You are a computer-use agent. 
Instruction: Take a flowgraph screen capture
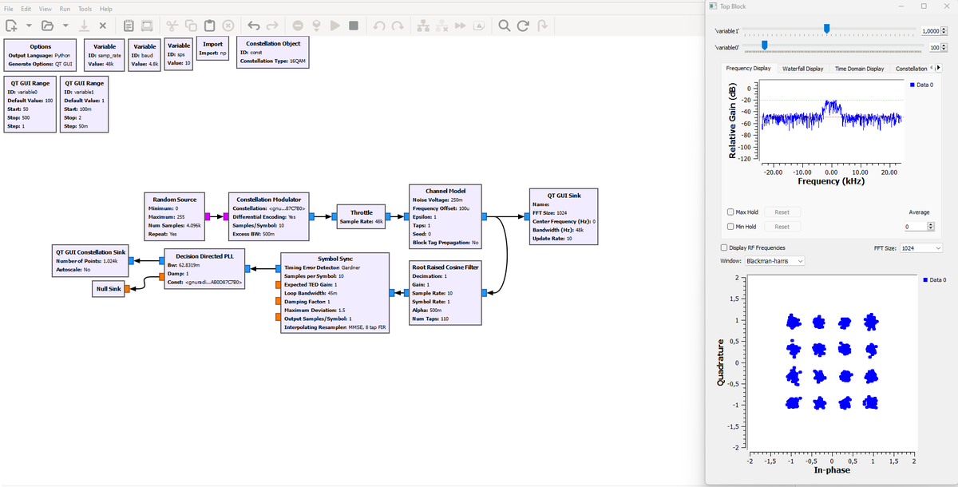pos(147,26)
